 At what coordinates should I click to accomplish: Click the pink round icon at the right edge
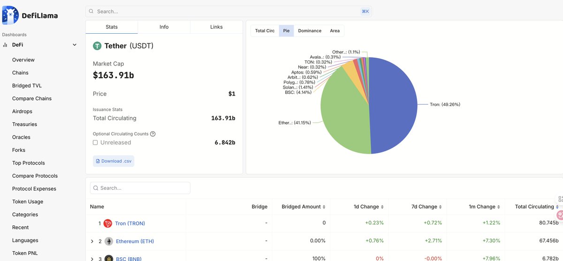[x=560, y=215]
